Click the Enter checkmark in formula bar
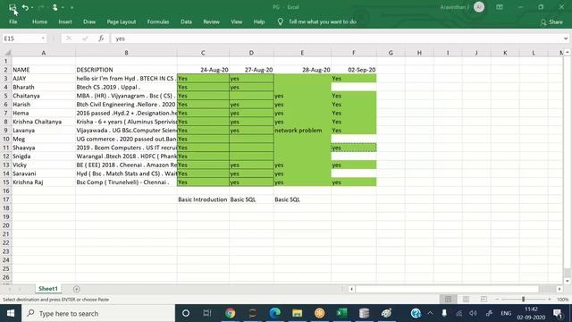Screen dimensions: 572x322 point(85,38)
